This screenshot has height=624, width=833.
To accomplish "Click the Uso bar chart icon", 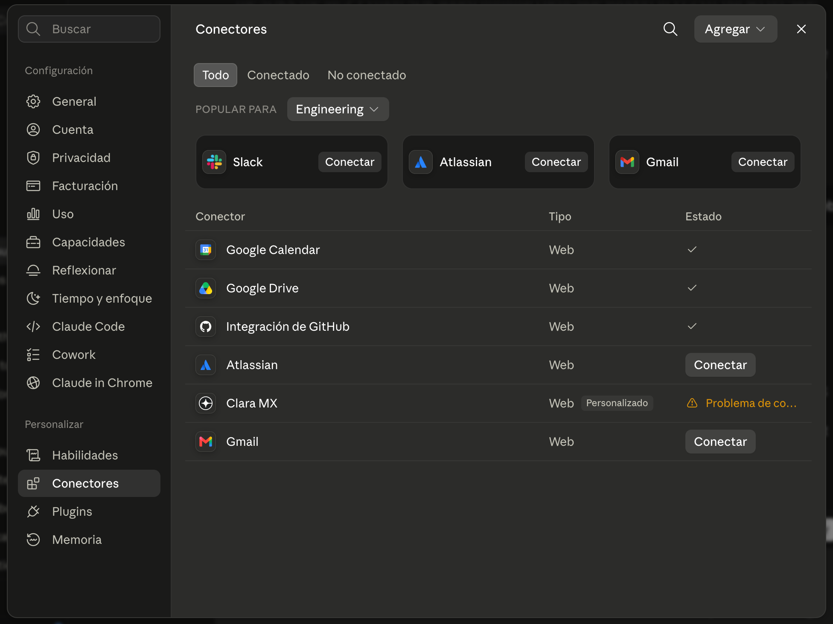I will (x=33, y=214).
